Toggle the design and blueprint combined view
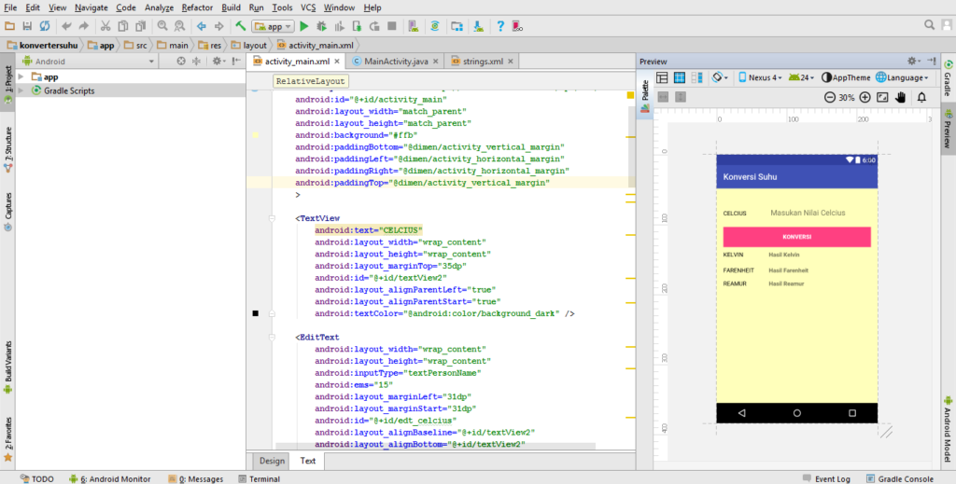The width and height of the screenshot is (956, 484). pos(697,77)
